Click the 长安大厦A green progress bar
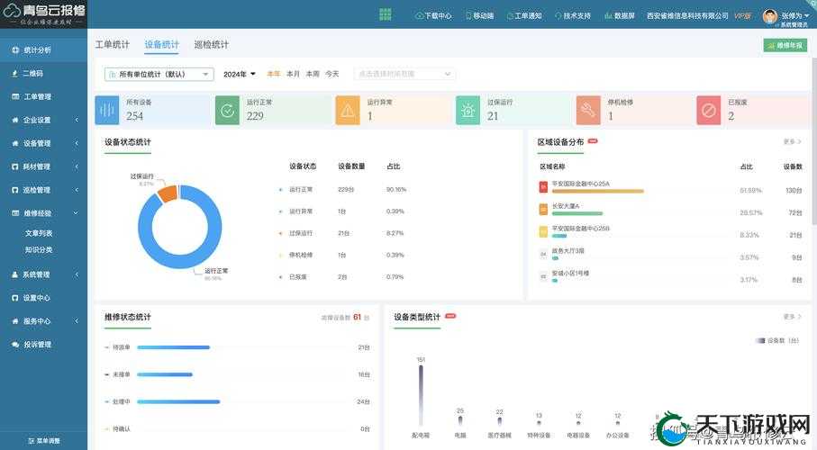 coord(577,213)
